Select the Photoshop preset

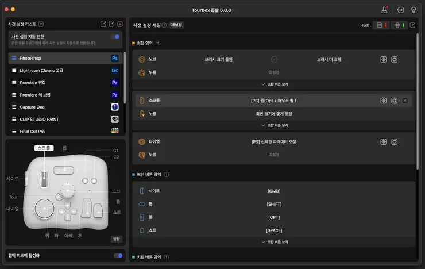(65, 58)
